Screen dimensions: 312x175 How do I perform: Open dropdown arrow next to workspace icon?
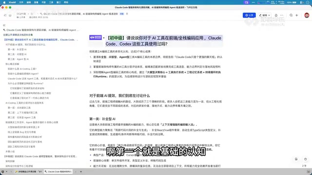pyautogui.click(x=6, y=172)
